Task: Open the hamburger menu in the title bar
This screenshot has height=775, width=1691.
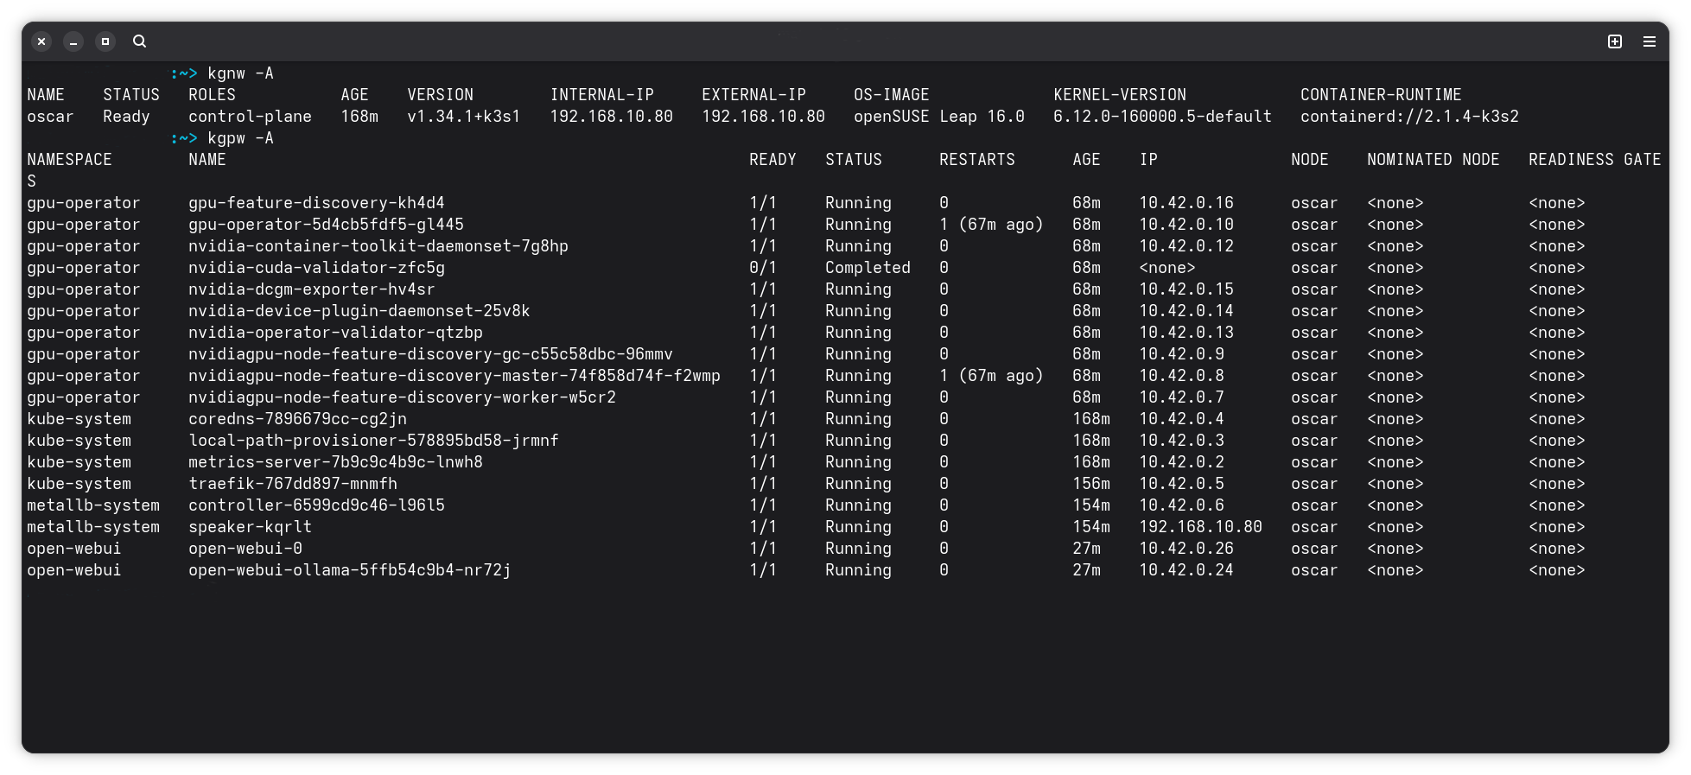Action: [x=1649, y=41]
